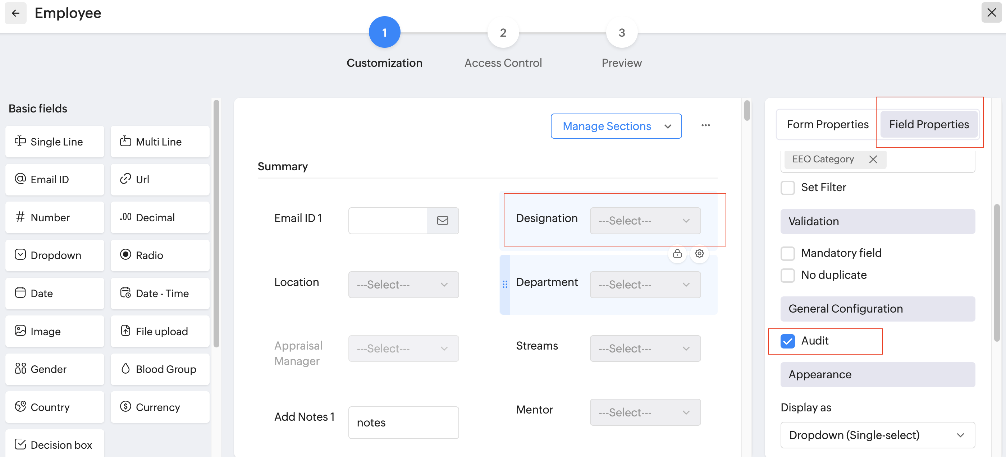This screenshot has width=1006, height=457.
Task: Open the gear settings above Department field
Action: pos(699,254)
